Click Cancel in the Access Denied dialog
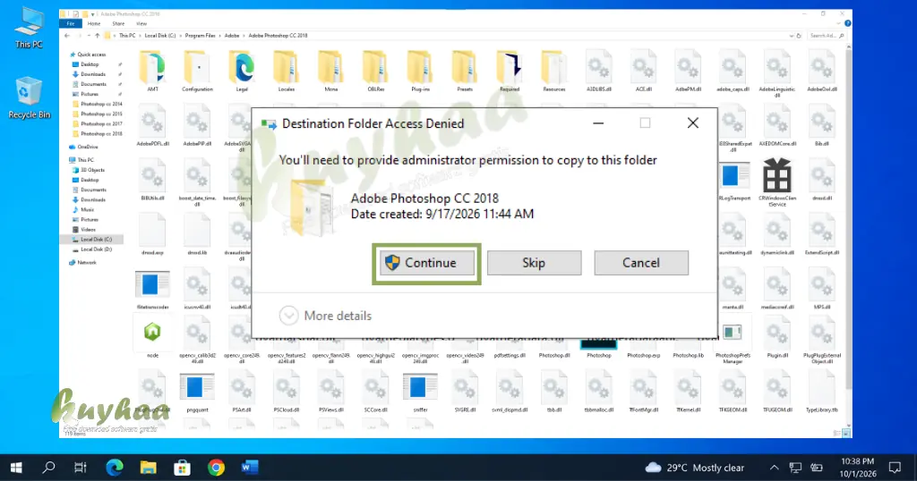Screen dimensions: 917x481 pos(641,263)
